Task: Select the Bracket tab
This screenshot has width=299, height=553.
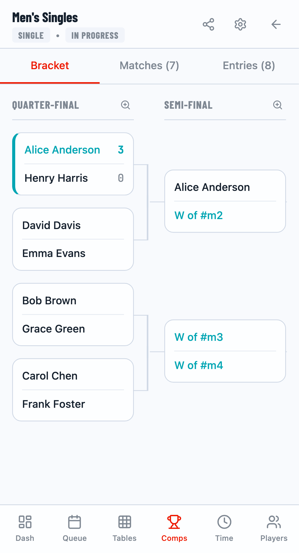Action: [x=50, y=66]
